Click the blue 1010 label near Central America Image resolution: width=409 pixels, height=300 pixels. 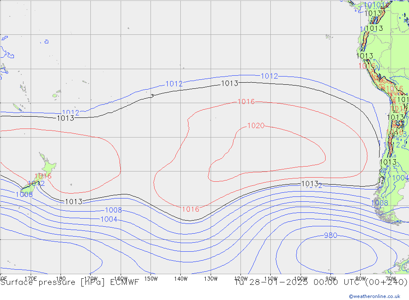click(373, 5)
